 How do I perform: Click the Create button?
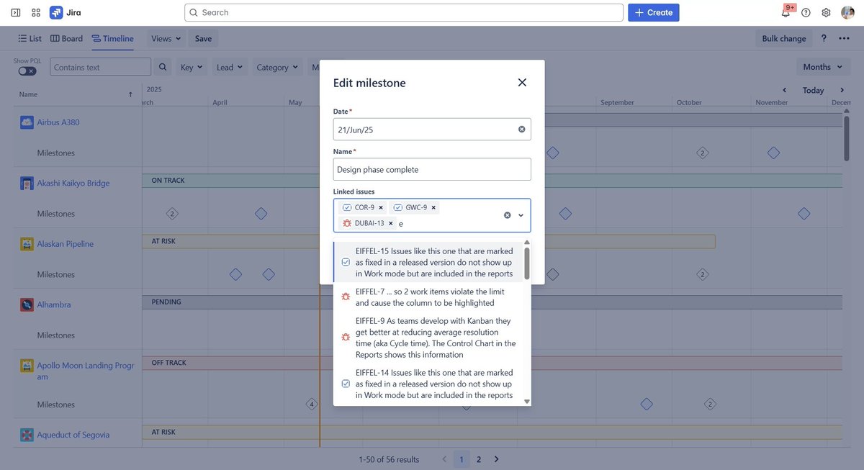point(654,12)
